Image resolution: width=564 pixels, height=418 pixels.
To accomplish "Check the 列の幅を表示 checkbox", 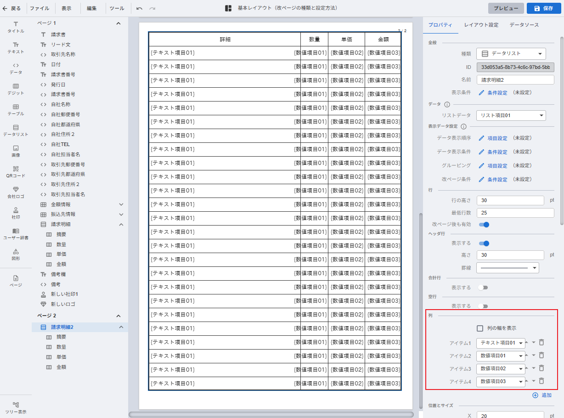I will (x=480, y=328).
